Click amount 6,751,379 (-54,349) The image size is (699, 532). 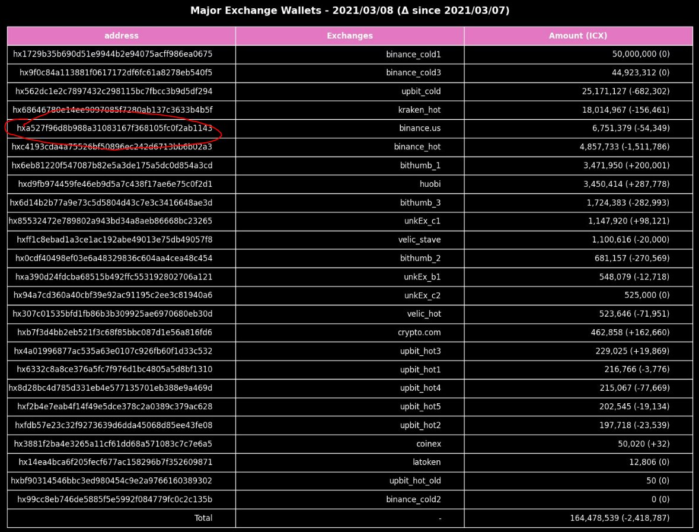click(631, 129)
